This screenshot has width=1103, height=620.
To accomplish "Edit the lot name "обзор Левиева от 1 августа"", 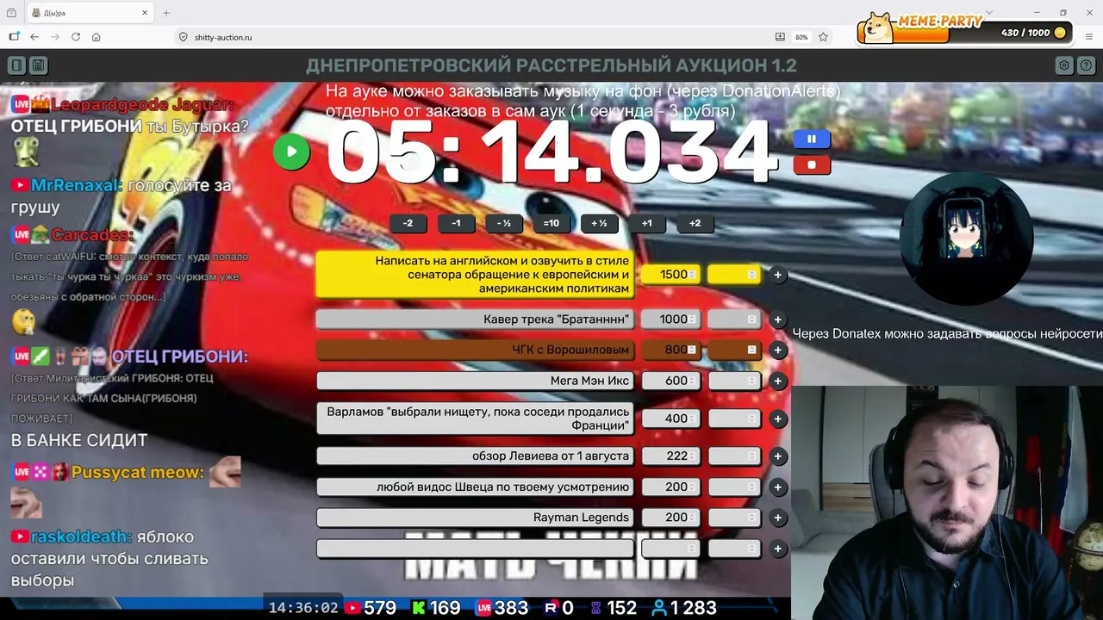I will 475,456.
